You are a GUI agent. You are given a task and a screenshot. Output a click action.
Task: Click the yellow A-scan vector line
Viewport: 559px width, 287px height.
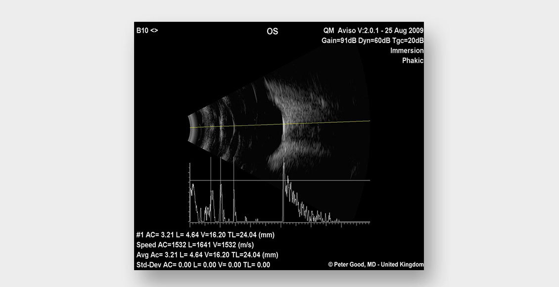click(280, 124)
